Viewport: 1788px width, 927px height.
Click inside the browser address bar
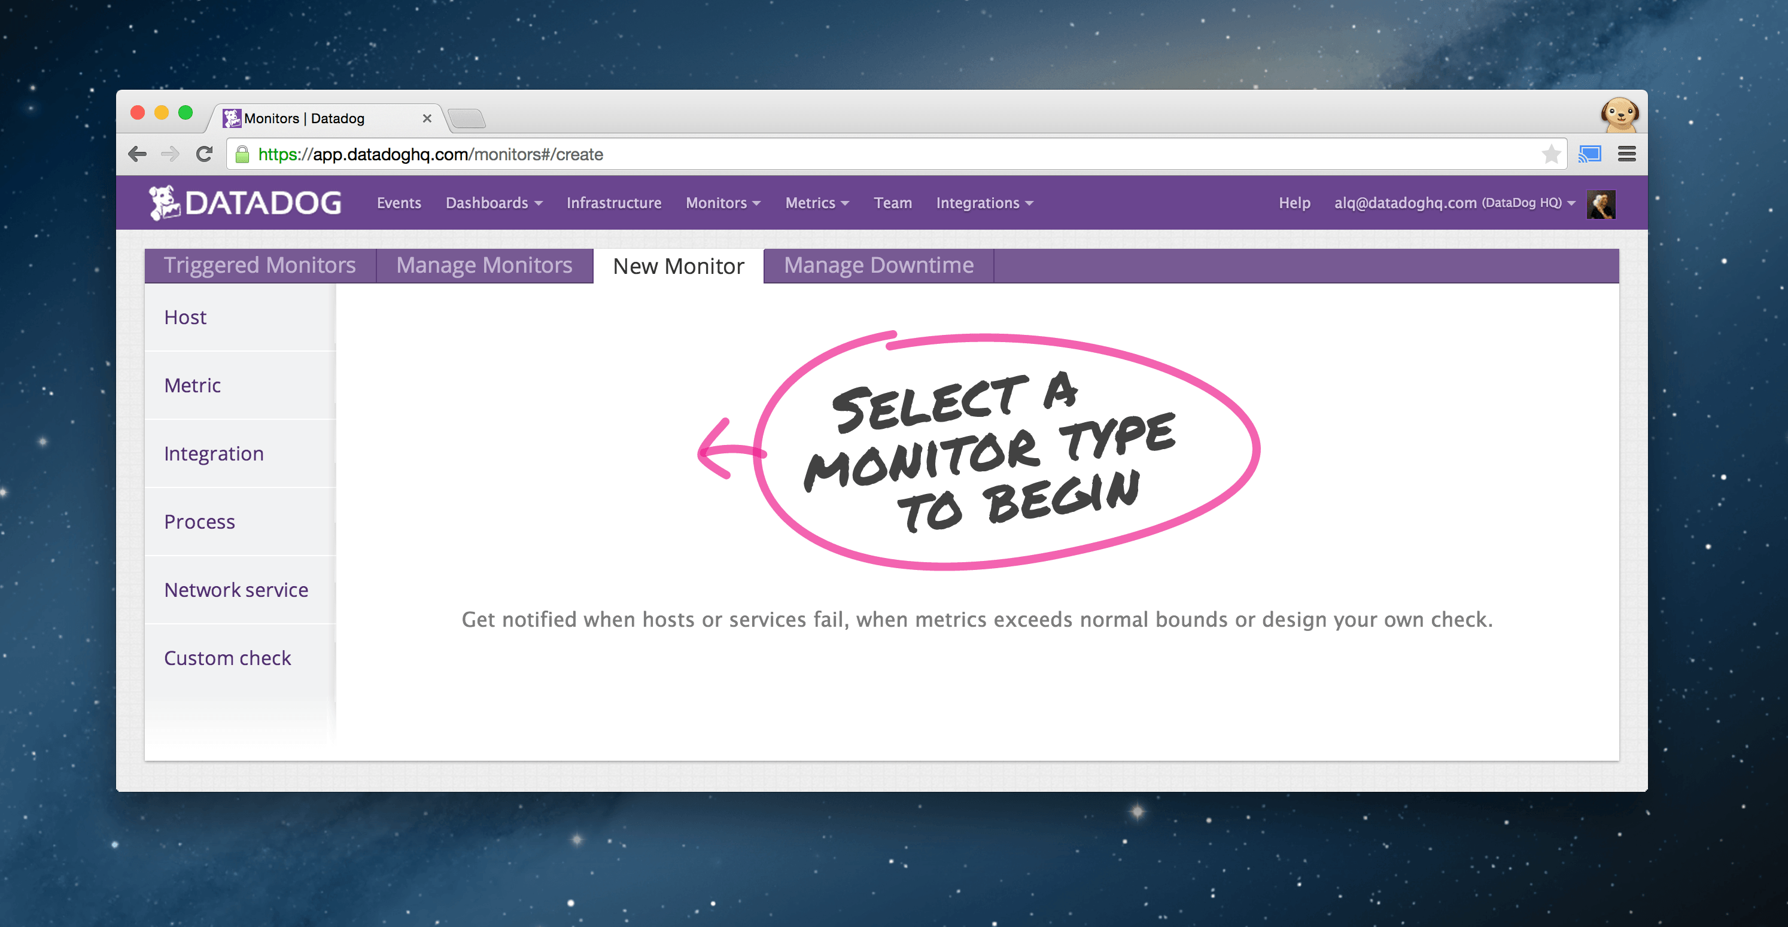[x=833, y=154]
